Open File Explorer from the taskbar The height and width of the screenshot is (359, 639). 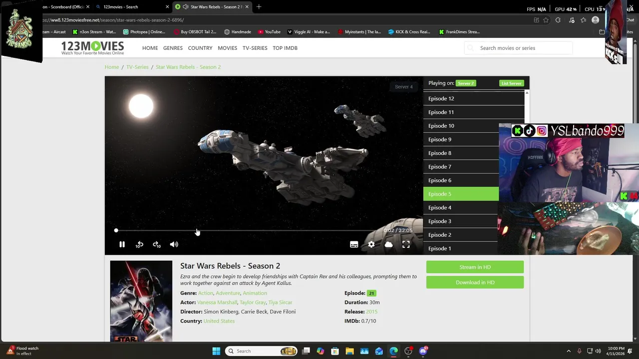coord(349,351)
